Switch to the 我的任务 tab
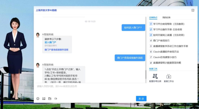The height and width of the screenshot is (109, 199). click(x=166, y=18)
